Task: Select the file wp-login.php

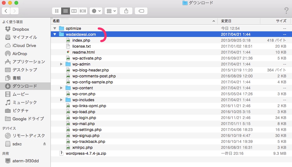Action: point(84,118)
